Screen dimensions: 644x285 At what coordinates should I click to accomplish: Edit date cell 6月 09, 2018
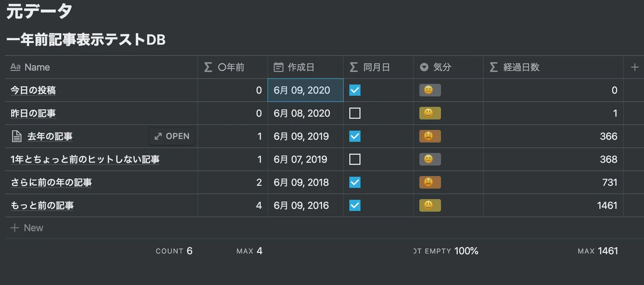click(x=305, y=182)
